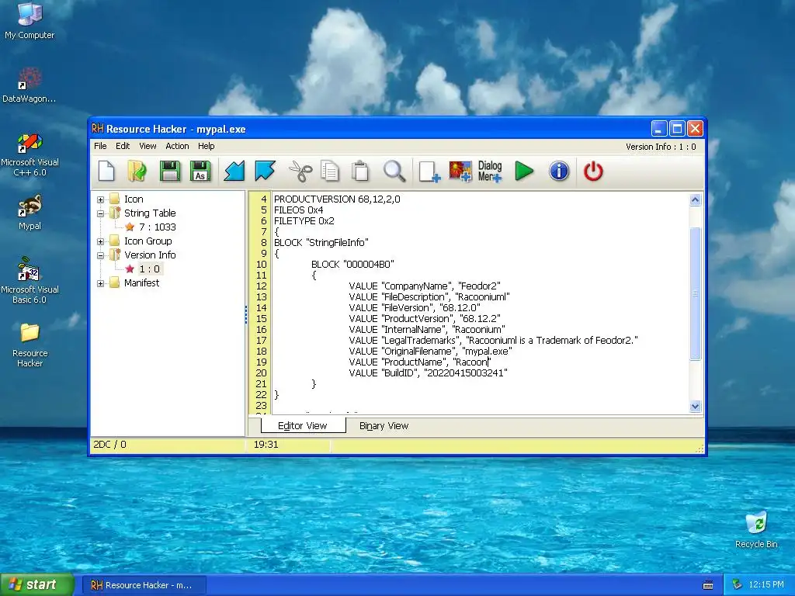
Task: Click the CompanyName "Feodor2" line
Action: click(425, 286)
